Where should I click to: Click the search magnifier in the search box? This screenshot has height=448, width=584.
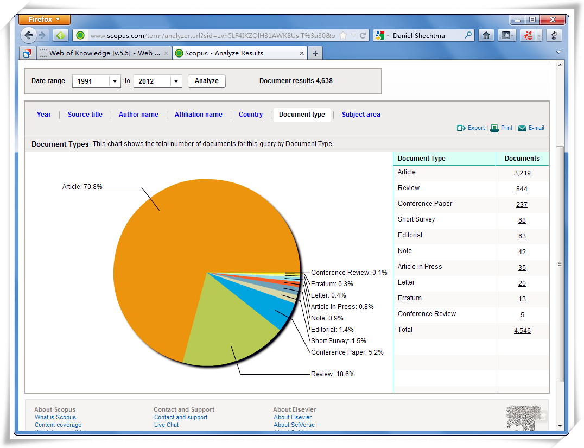point(468,35)
